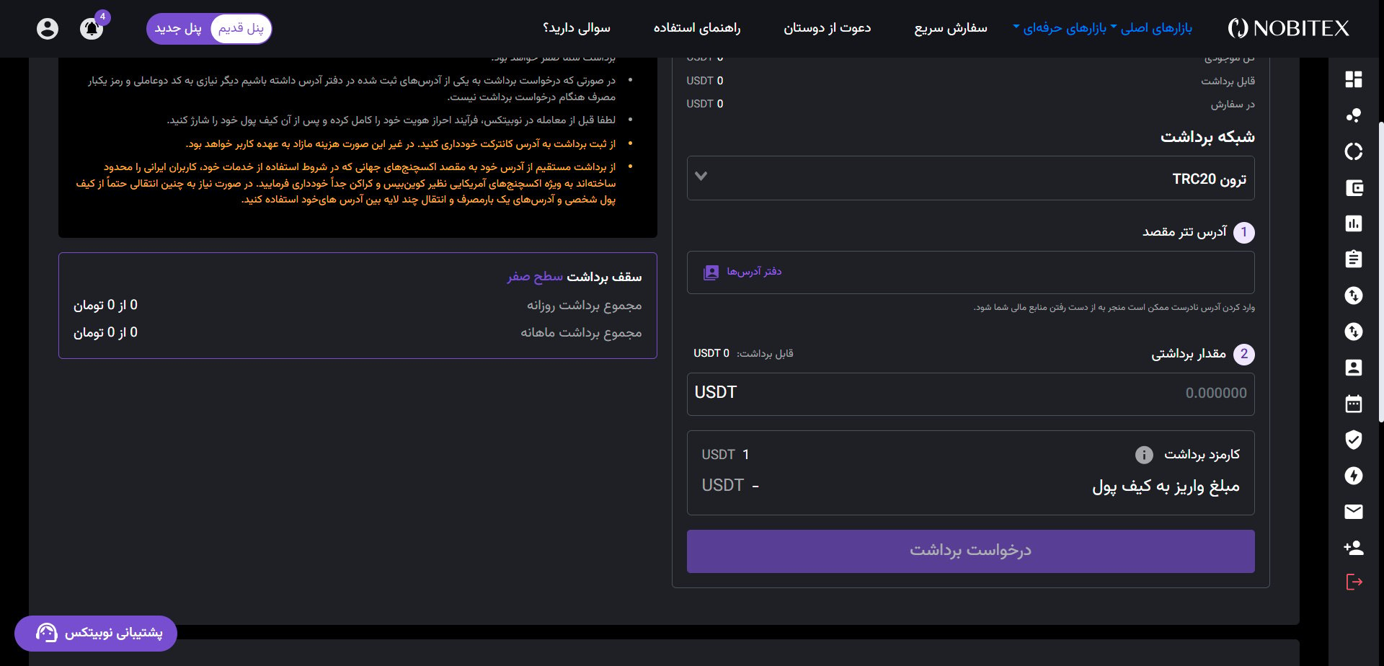Image resolution: width=1384 pixels, height=666 pixels.
Task: Click the شبکه برداشت heading
Action: (x=1207, y=137)
